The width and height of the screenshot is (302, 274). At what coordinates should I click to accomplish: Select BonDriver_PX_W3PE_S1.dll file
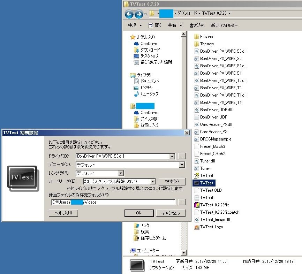(x=220, y=66)
